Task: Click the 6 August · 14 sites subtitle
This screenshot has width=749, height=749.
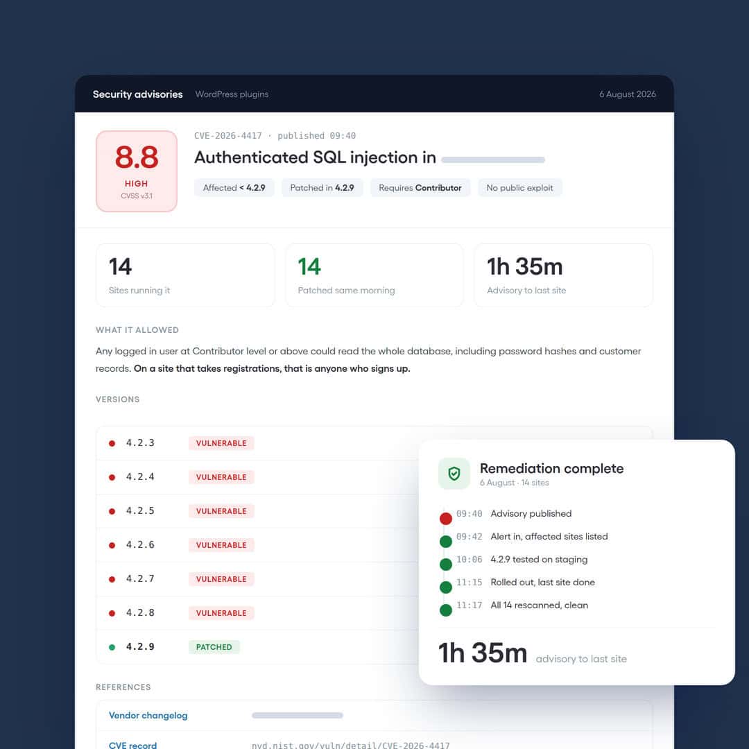Action: pyautogui.click(x=515, y=483)
